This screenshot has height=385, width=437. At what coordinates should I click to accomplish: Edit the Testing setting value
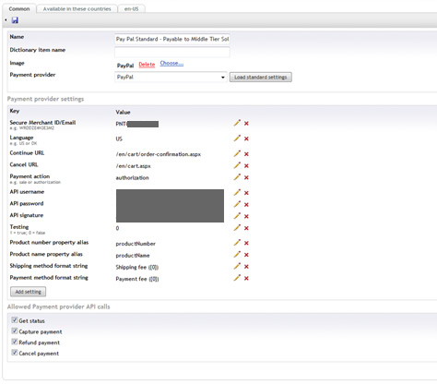(237, 228)
